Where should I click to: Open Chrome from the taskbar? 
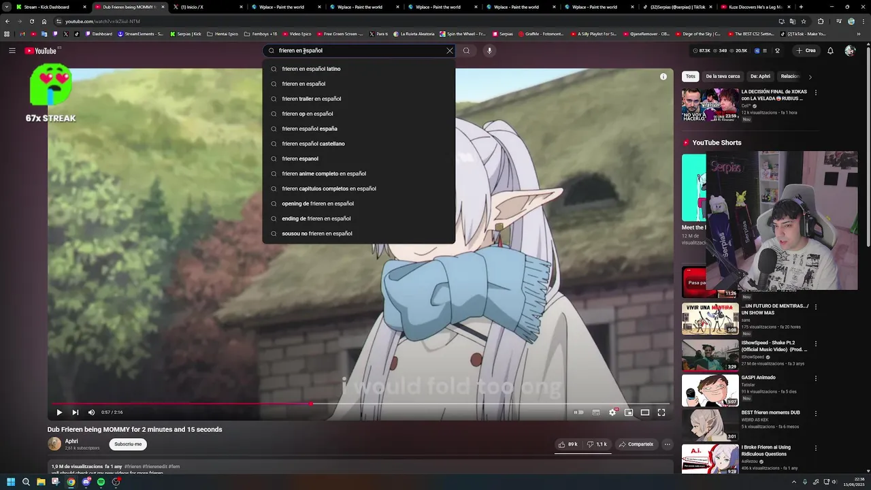[x=71, y=482]
